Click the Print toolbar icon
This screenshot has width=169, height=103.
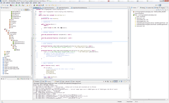pyautogui.click(x=7, y=5)
